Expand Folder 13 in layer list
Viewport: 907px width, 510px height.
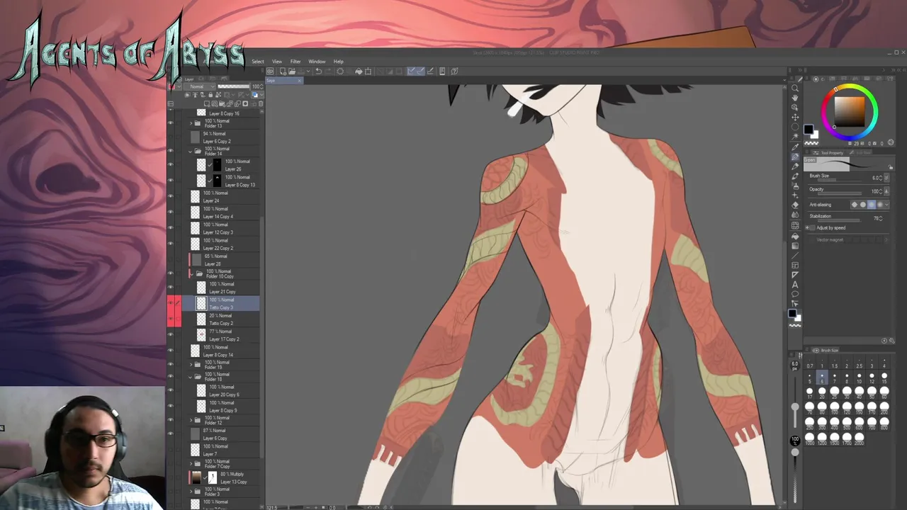point(190,122)
